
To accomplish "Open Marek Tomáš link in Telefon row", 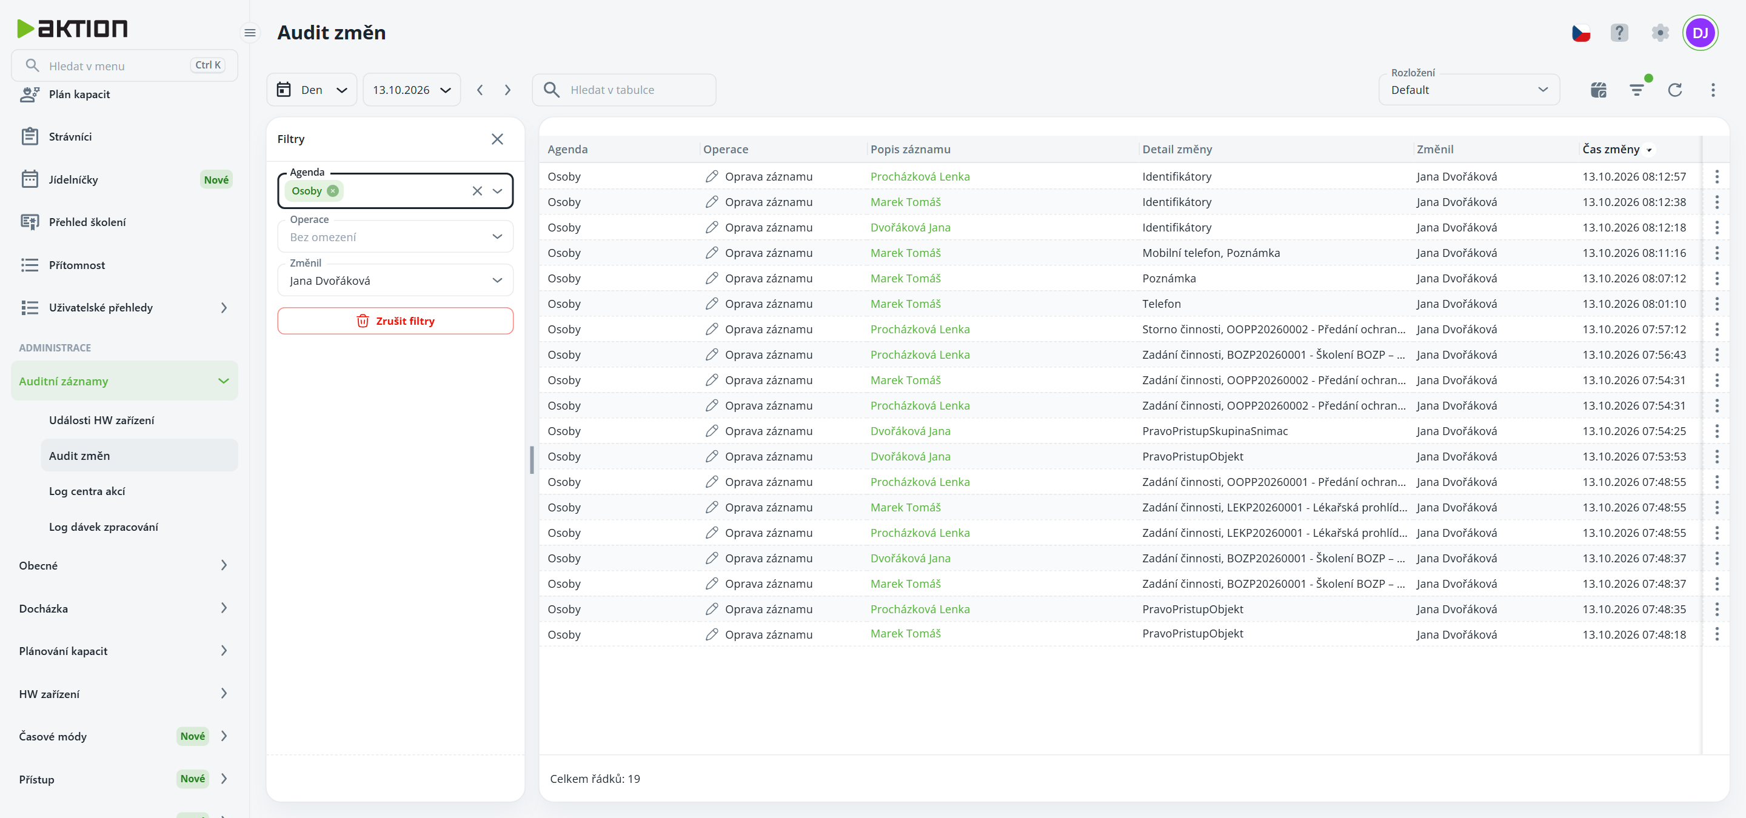I will (x=906, y=304).
